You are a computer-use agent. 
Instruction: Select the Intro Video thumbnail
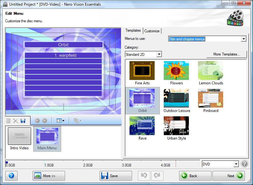pyautogui.click(x=19, y=139)
